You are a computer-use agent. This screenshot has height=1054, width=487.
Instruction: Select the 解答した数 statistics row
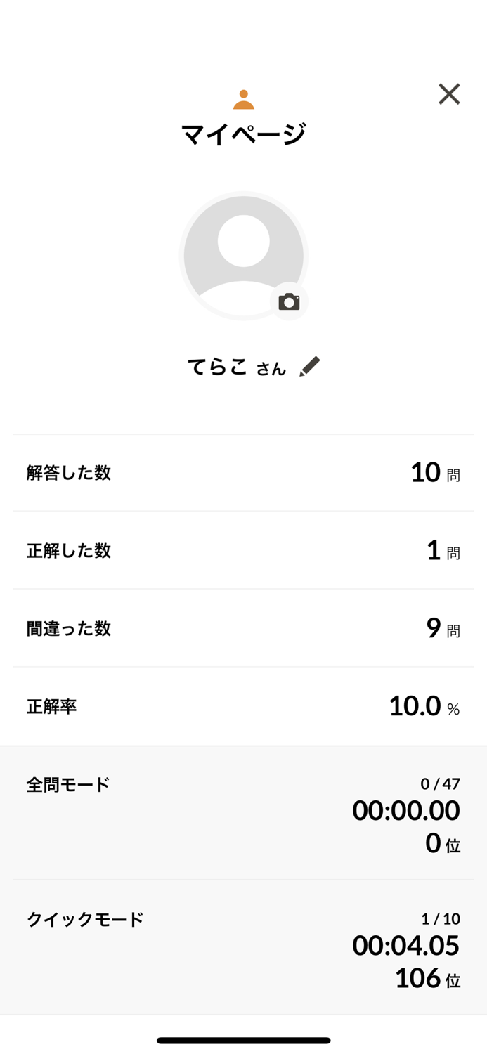tap(244, 472)
